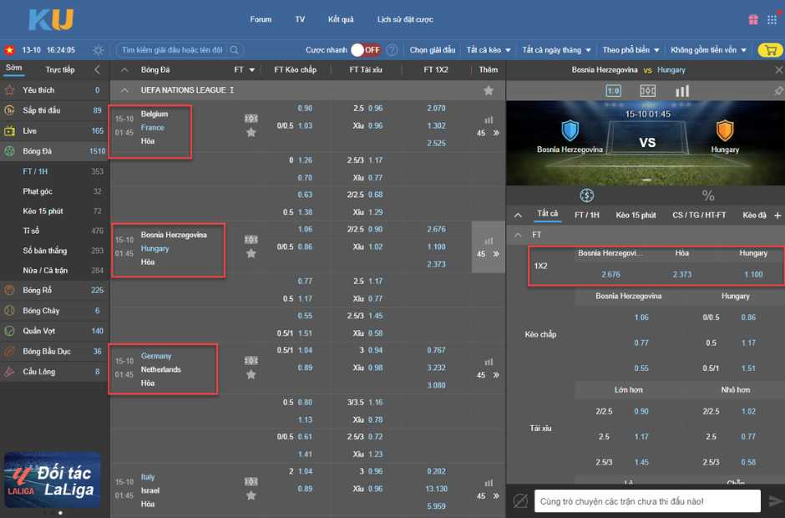Open the gift box promotions icon
Image resolution: width=785 pixels, height=518 pixels.
click(x=753, y=19)
